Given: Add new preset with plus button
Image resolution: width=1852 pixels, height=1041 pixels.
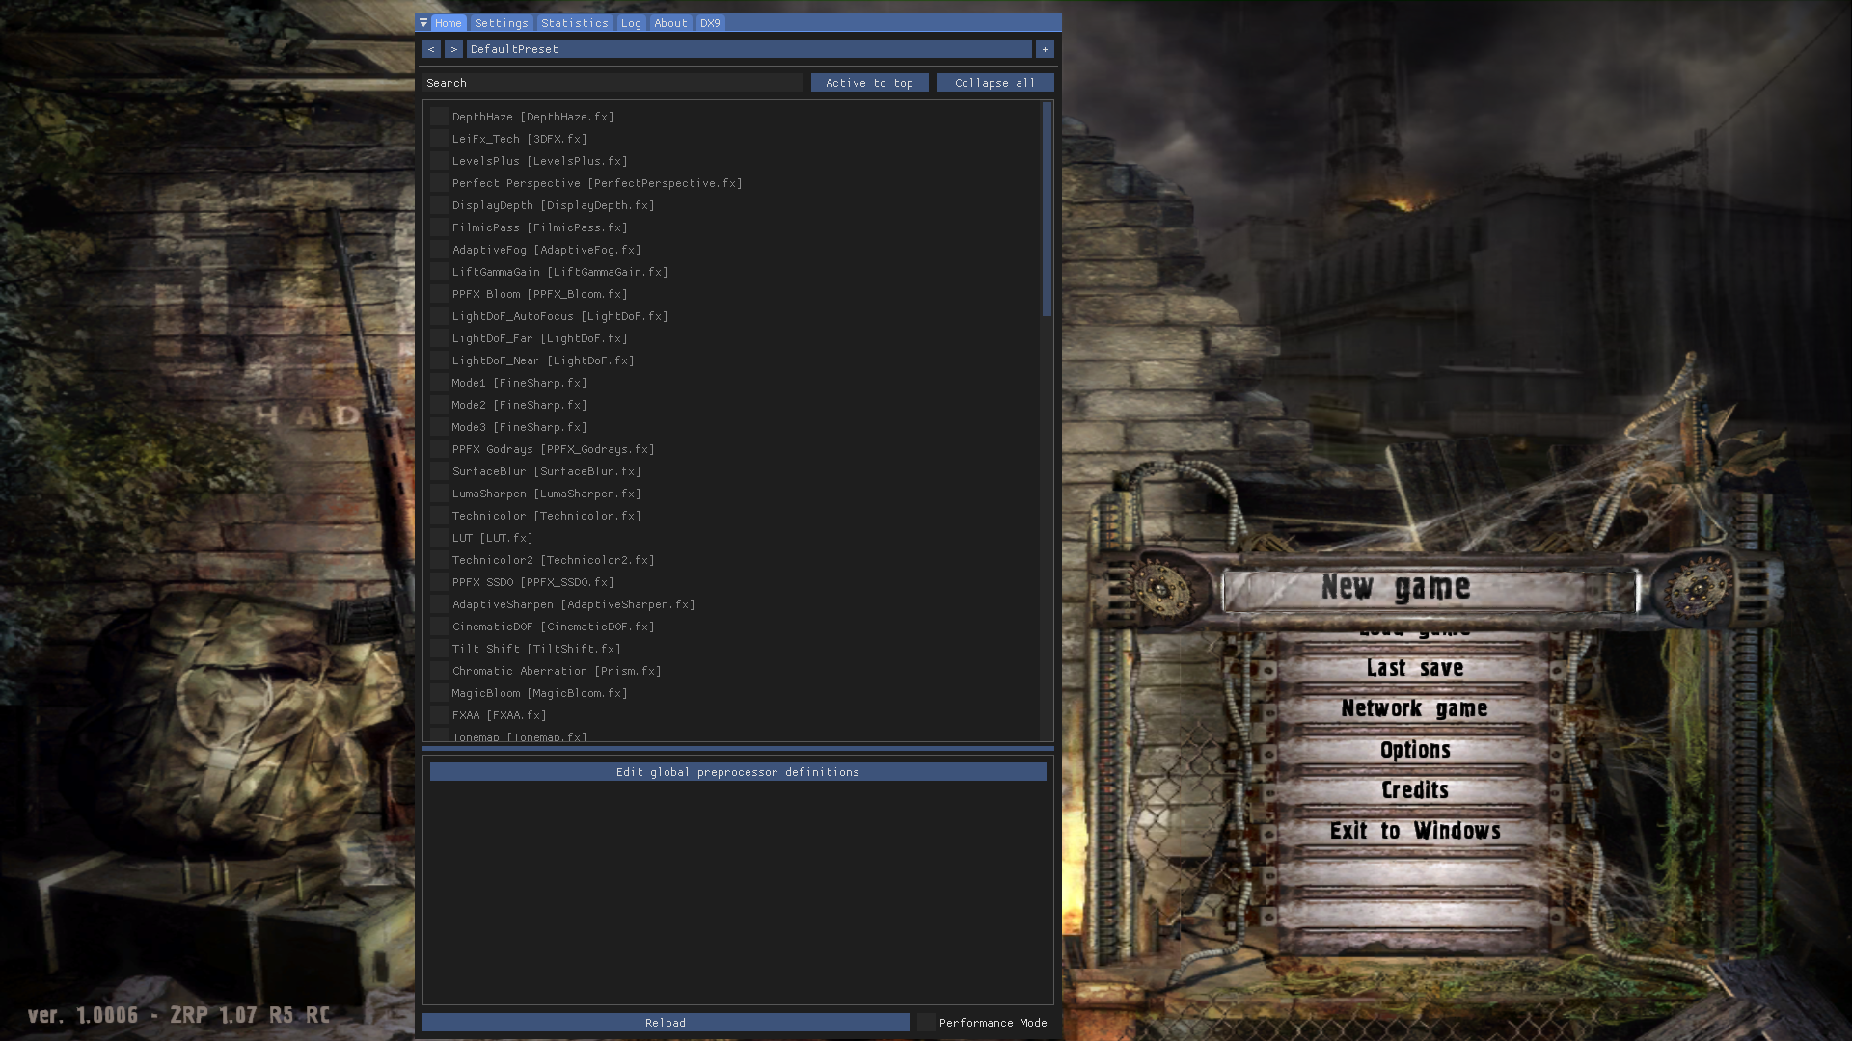Looking at the screenshot, I should (x=1045, y=49).
